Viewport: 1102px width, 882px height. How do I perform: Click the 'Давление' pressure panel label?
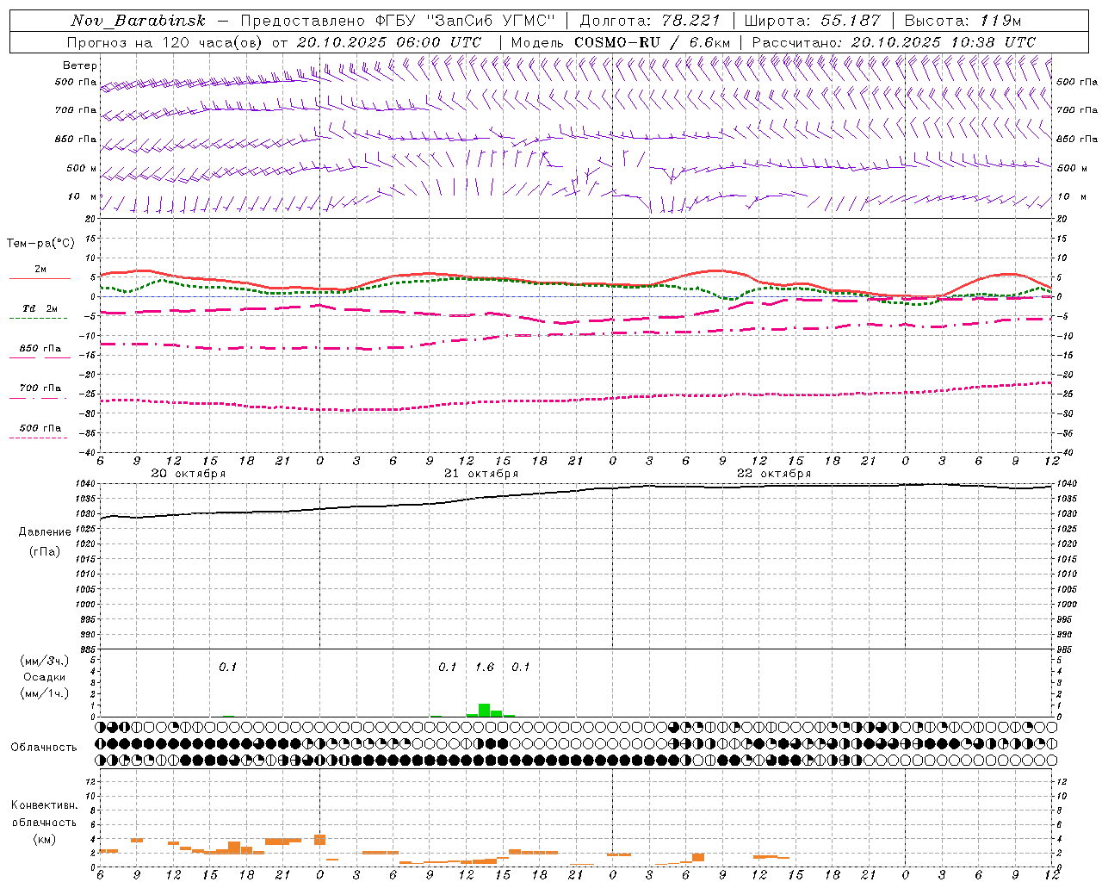point(45,532)
